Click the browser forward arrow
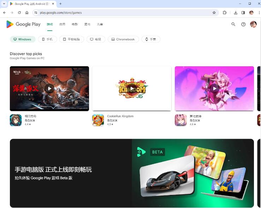The width and height of the screenshot is (261, 208). [12, 13]
